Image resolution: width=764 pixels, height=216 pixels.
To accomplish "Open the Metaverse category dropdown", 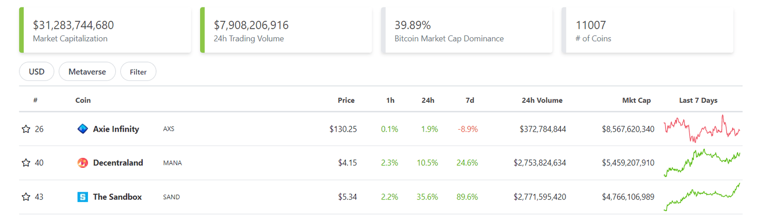I will [x=87, y=72].
